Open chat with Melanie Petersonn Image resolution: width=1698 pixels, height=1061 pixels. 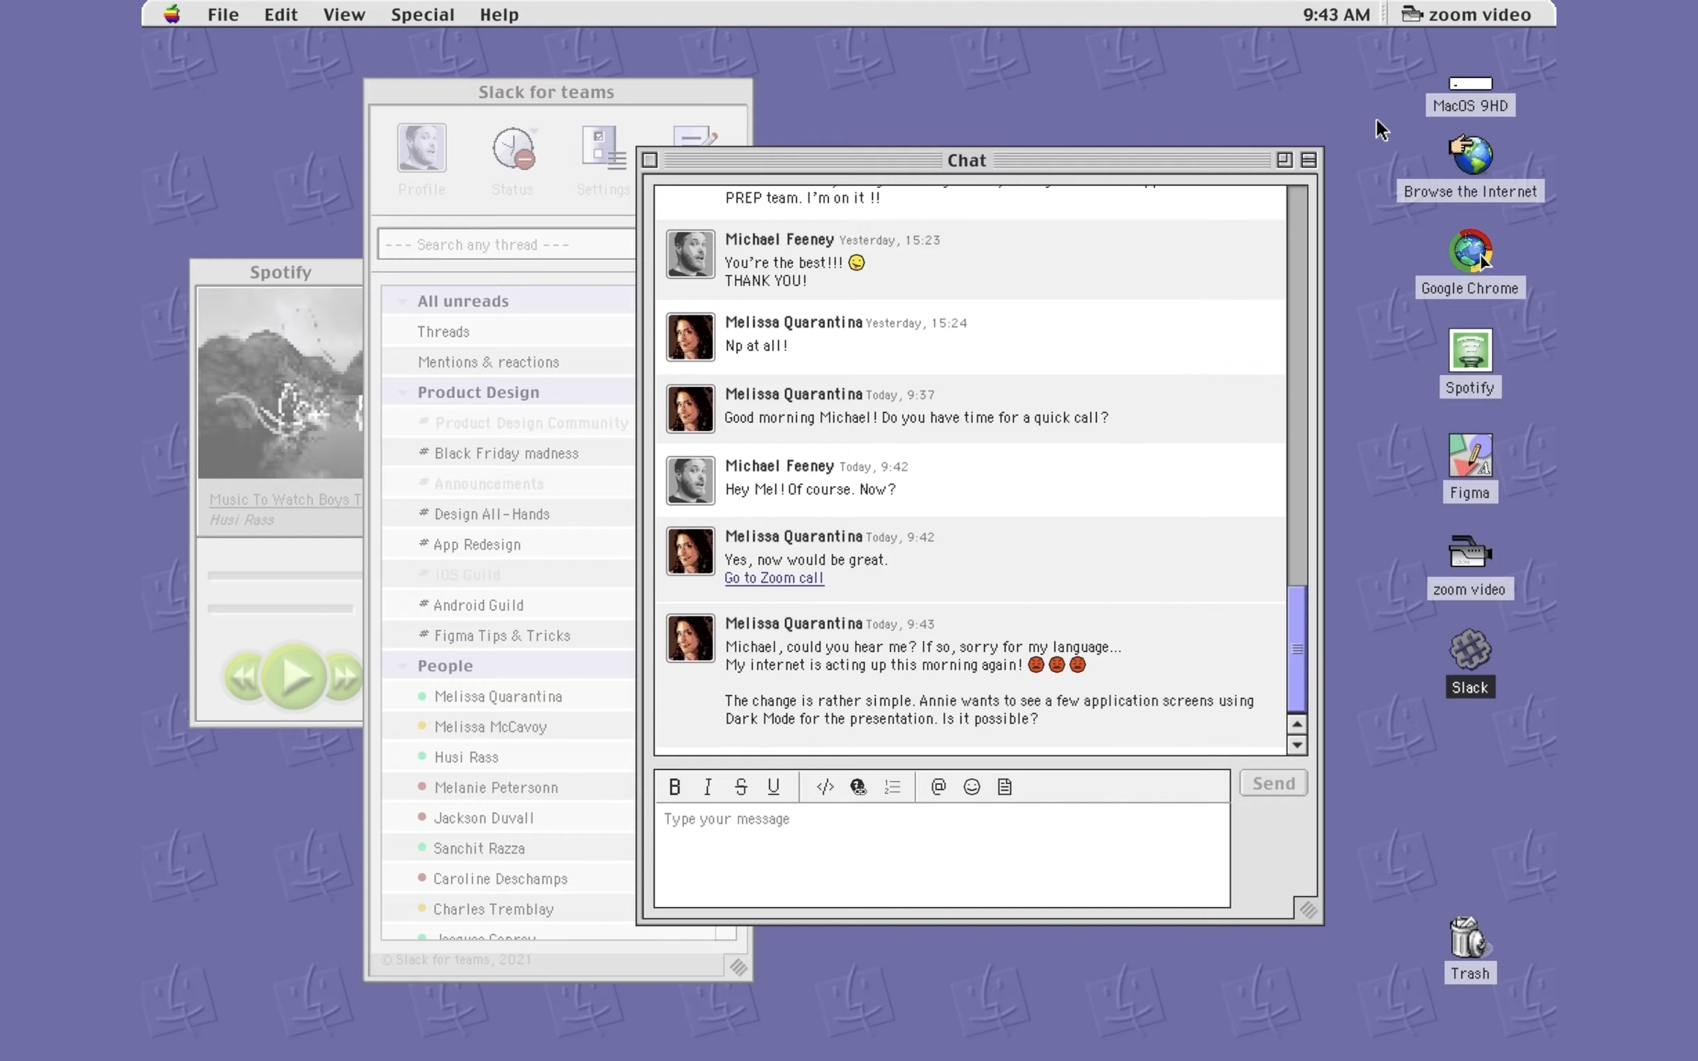pos(509,787)
